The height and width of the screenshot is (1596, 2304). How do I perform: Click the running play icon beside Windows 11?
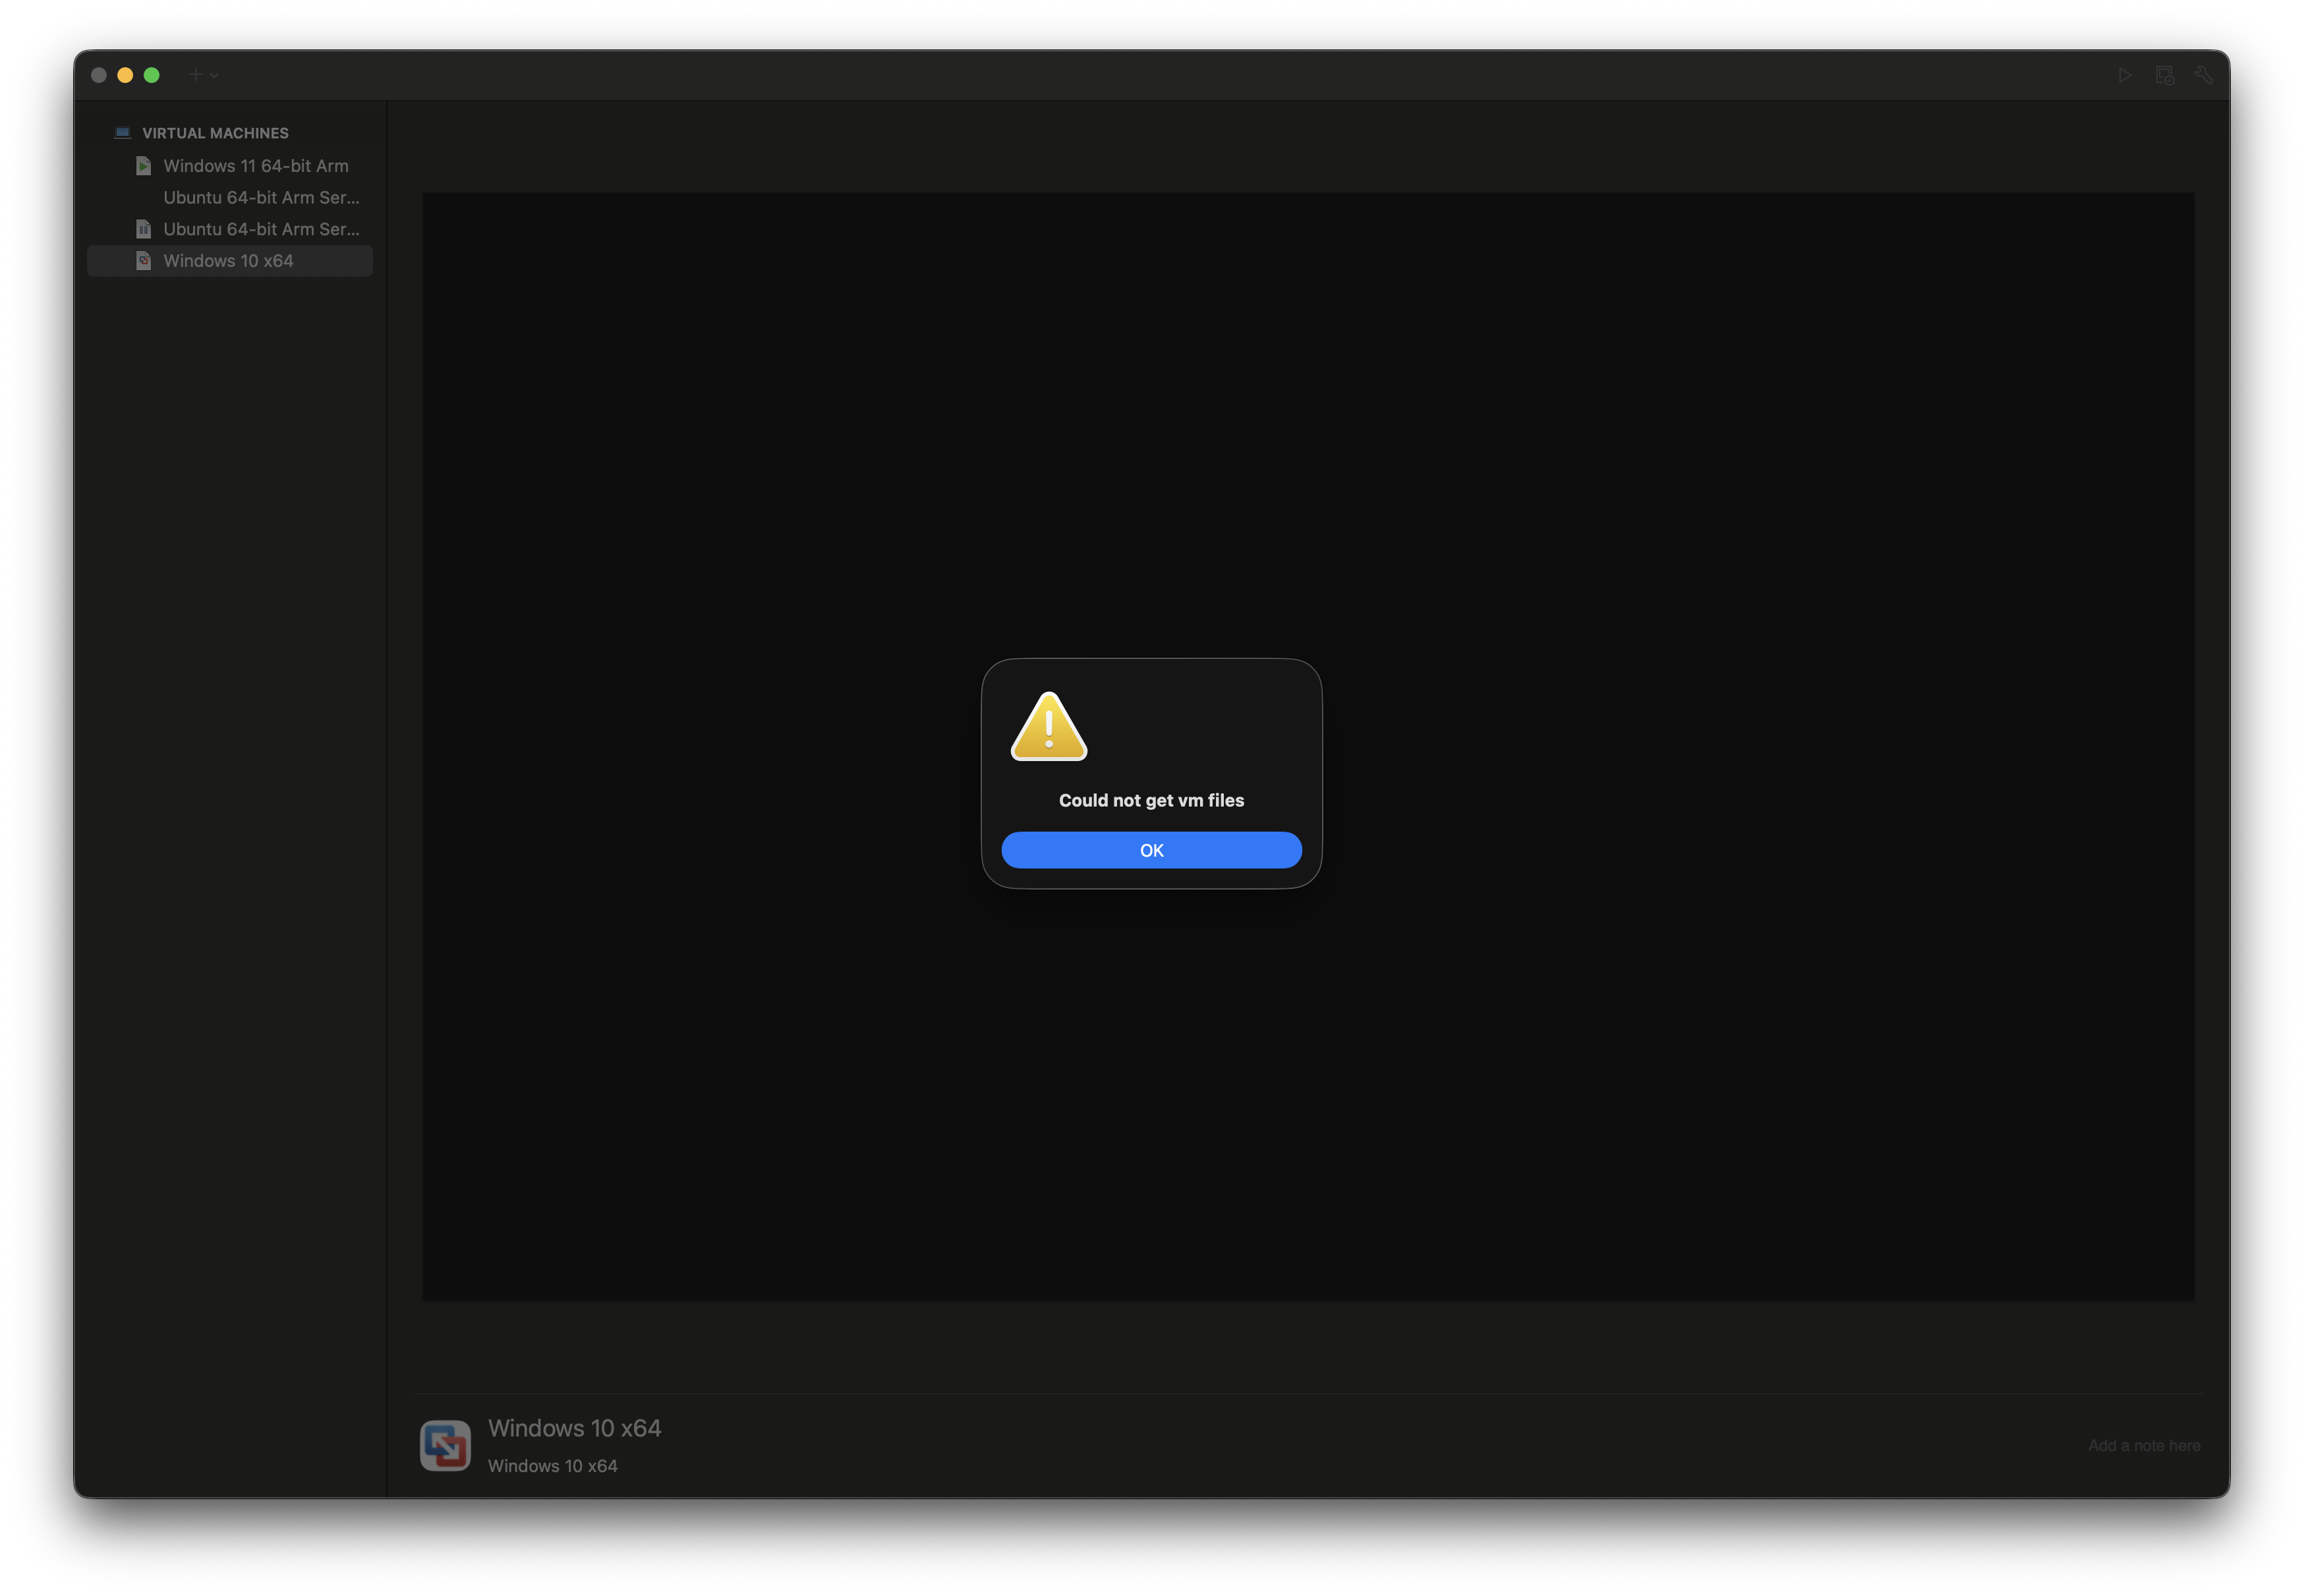[x=143, y=166]
